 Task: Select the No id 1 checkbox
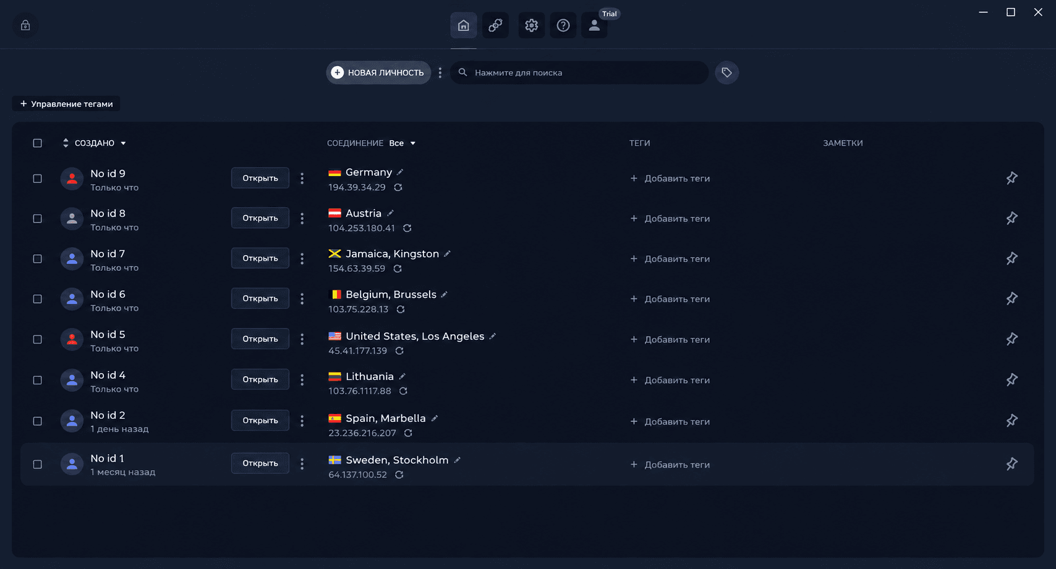(x=38, y=465)
